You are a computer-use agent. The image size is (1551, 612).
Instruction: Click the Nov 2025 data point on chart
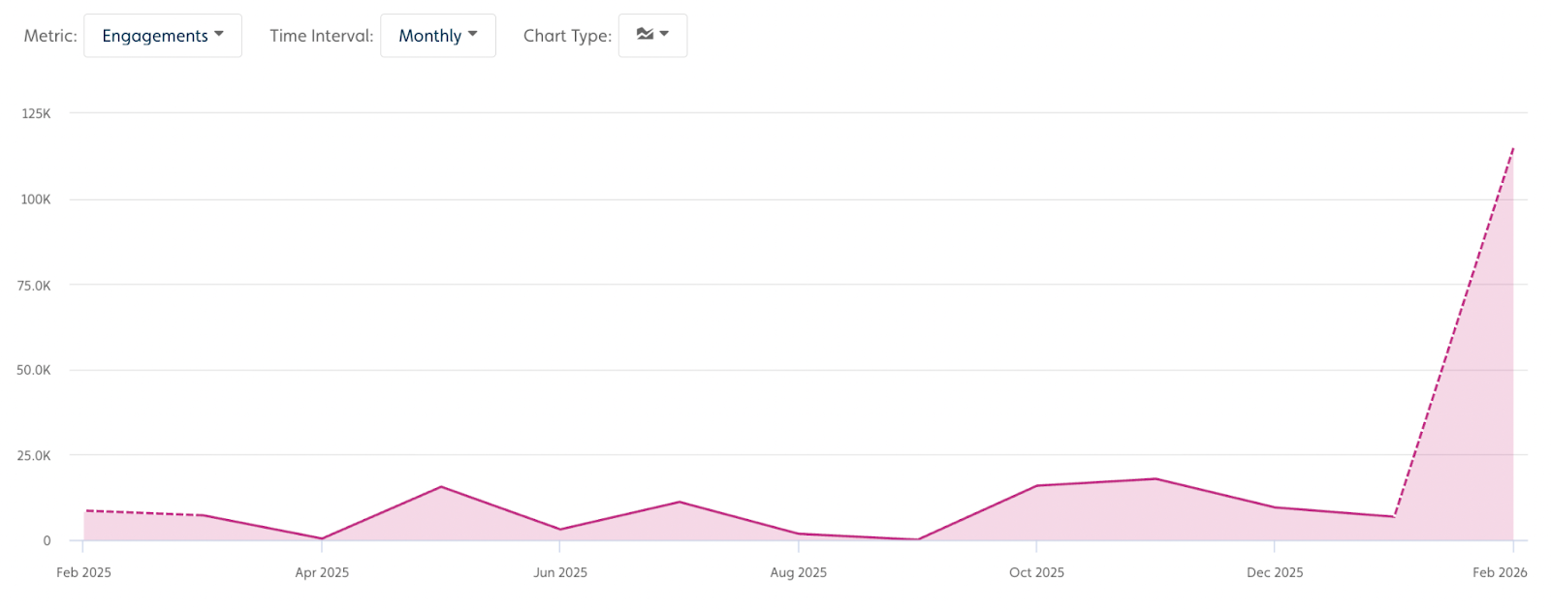(x=1155, y=478)
